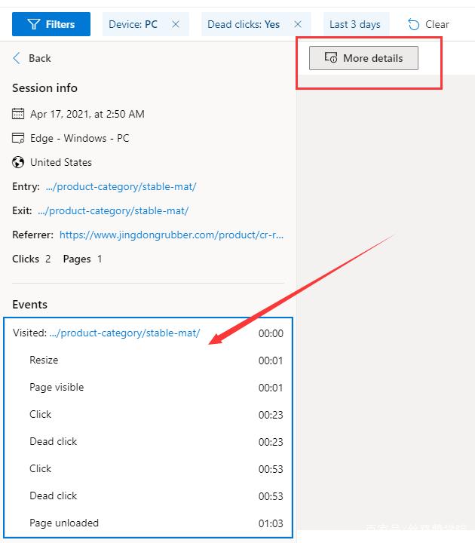Select the Device: PC filter chip
Image resolution: width=475 pixels, height=543 pixels.
pyautogui.click(x=133, y=24)
